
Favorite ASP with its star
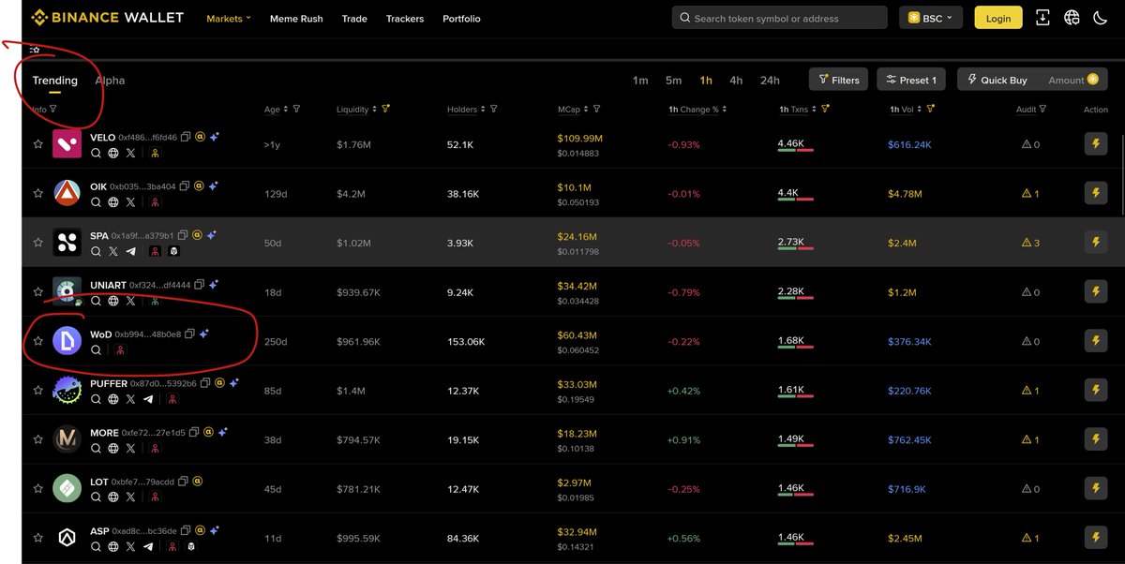click(x=38, y=538)
